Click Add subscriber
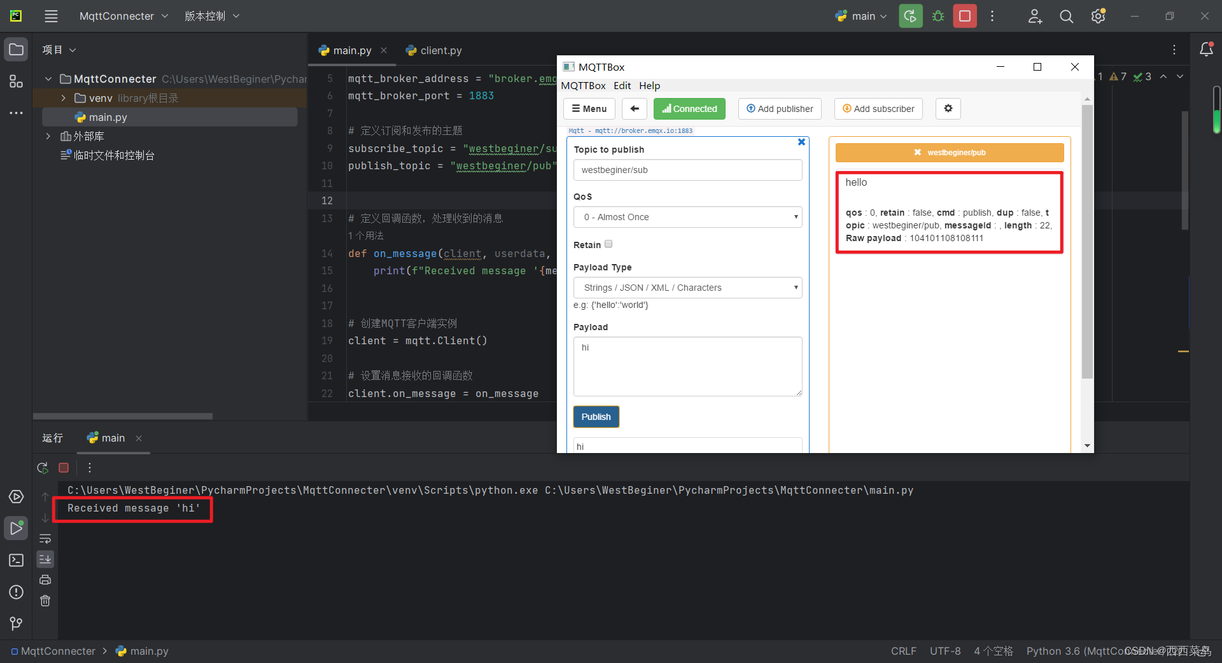The height and width of the screenshot is (663, 1222). pyautogui.click(x=879, y=109)
